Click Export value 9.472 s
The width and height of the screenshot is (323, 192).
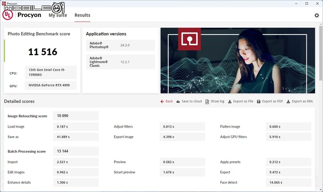click(288, 172)
